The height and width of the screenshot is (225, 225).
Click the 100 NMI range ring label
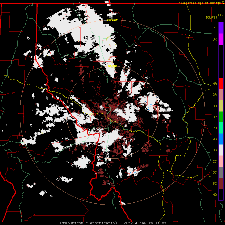(x=112, y=20)
